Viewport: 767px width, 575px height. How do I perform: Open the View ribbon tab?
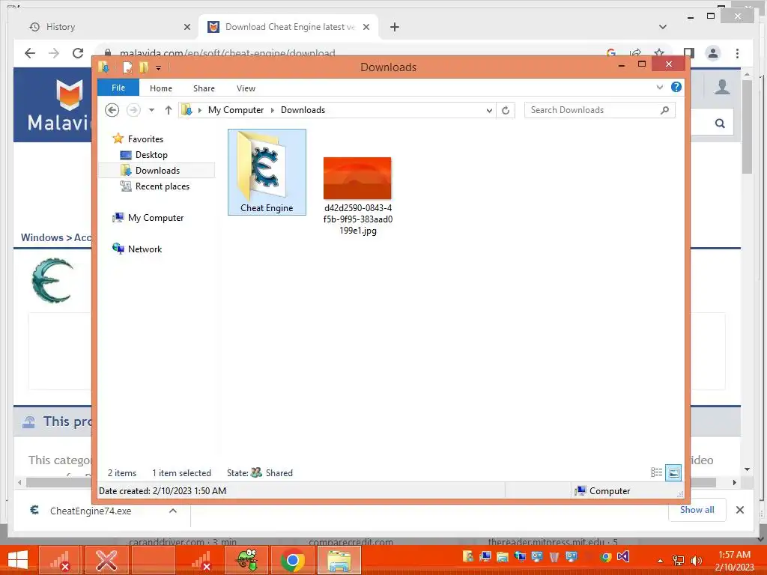click(x=246, y=88)
